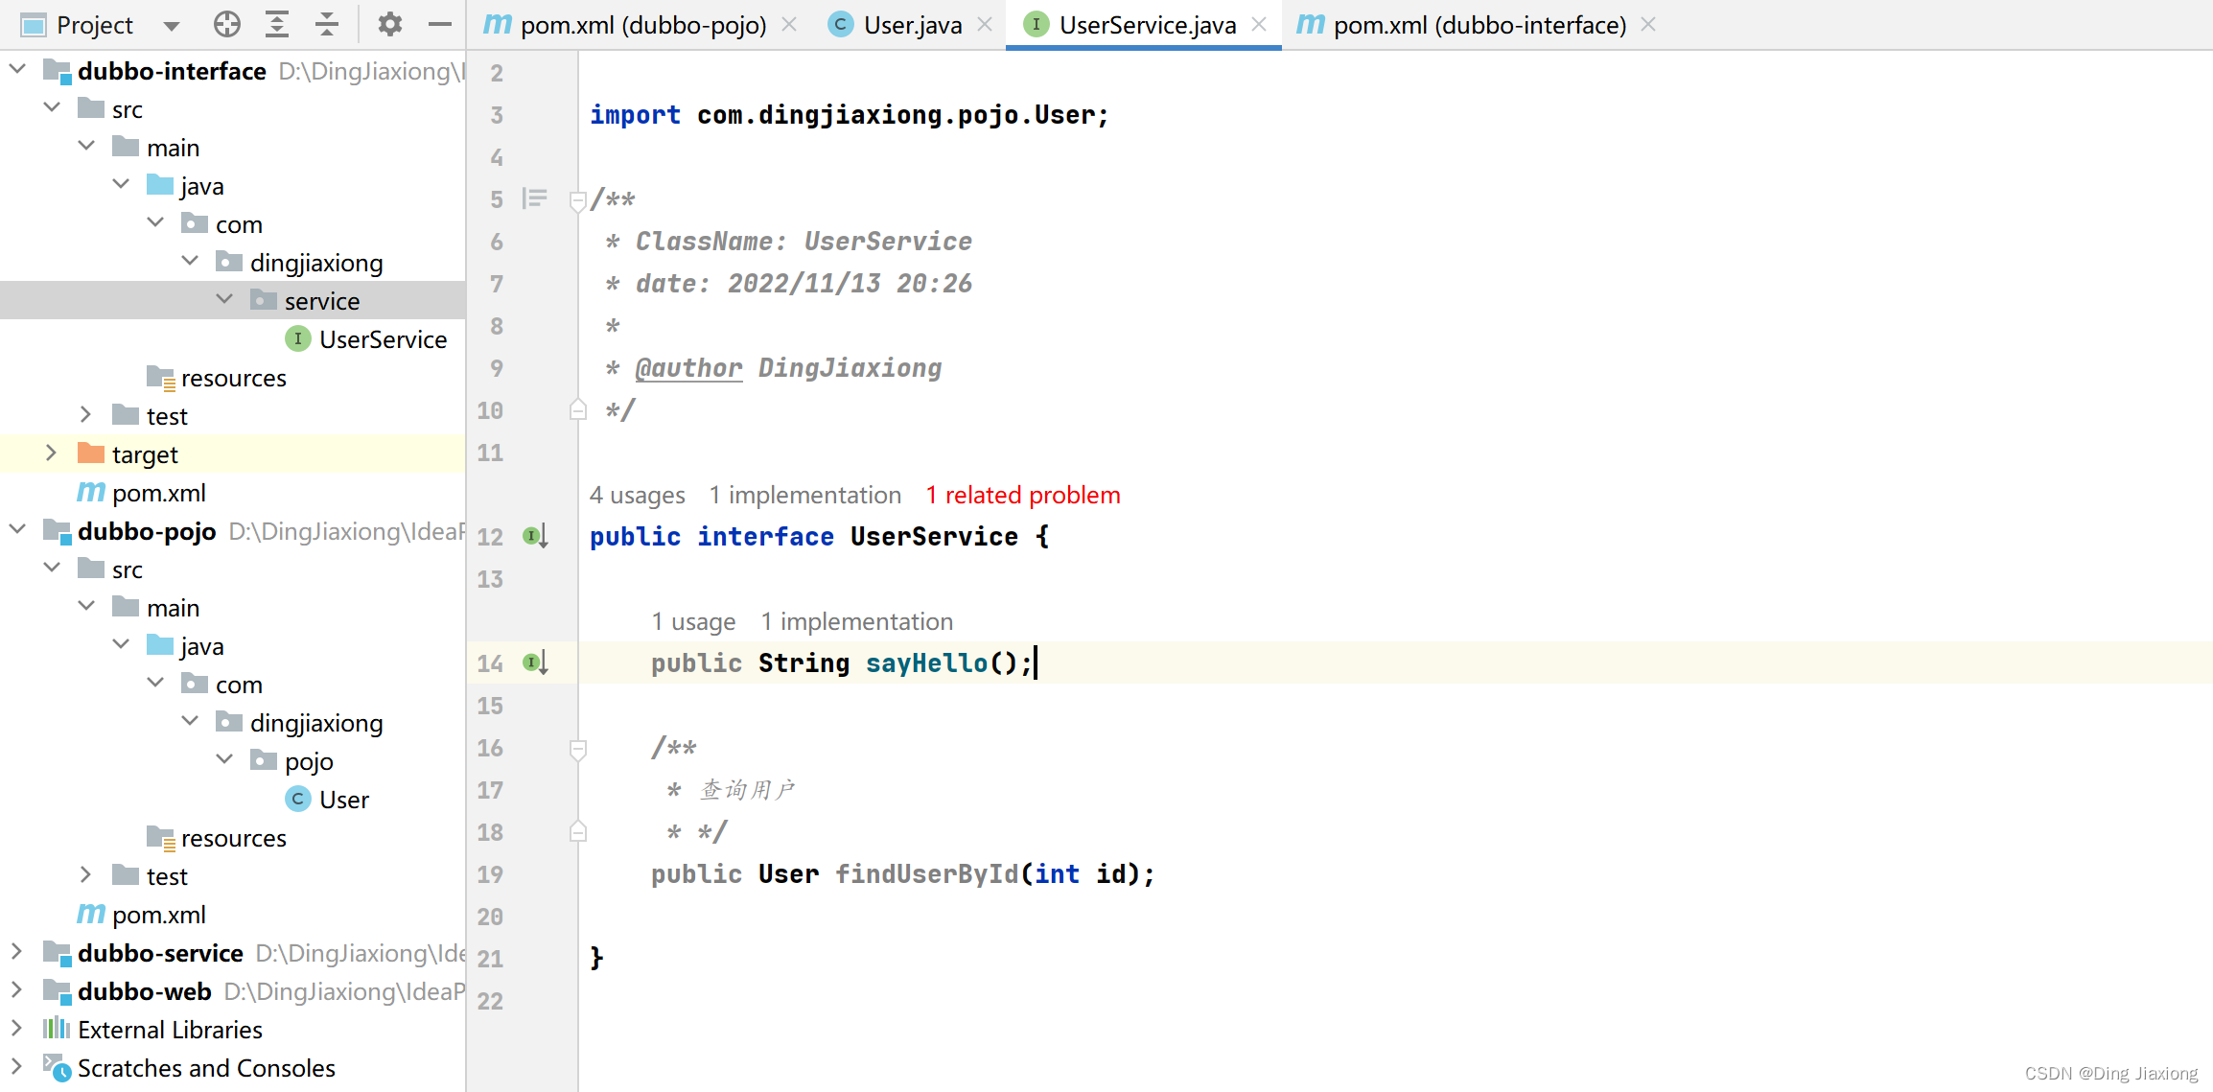The height and width of the screenshot is (1092, 2213).
Task: Click the @author Javadoc tag
Action: point(688,367)
